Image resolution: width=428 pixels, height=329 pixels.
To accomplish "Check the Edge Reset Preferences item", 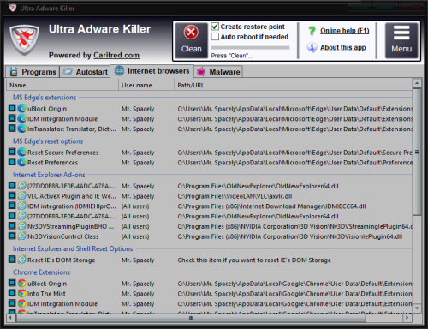I will [x=12, y=162].
